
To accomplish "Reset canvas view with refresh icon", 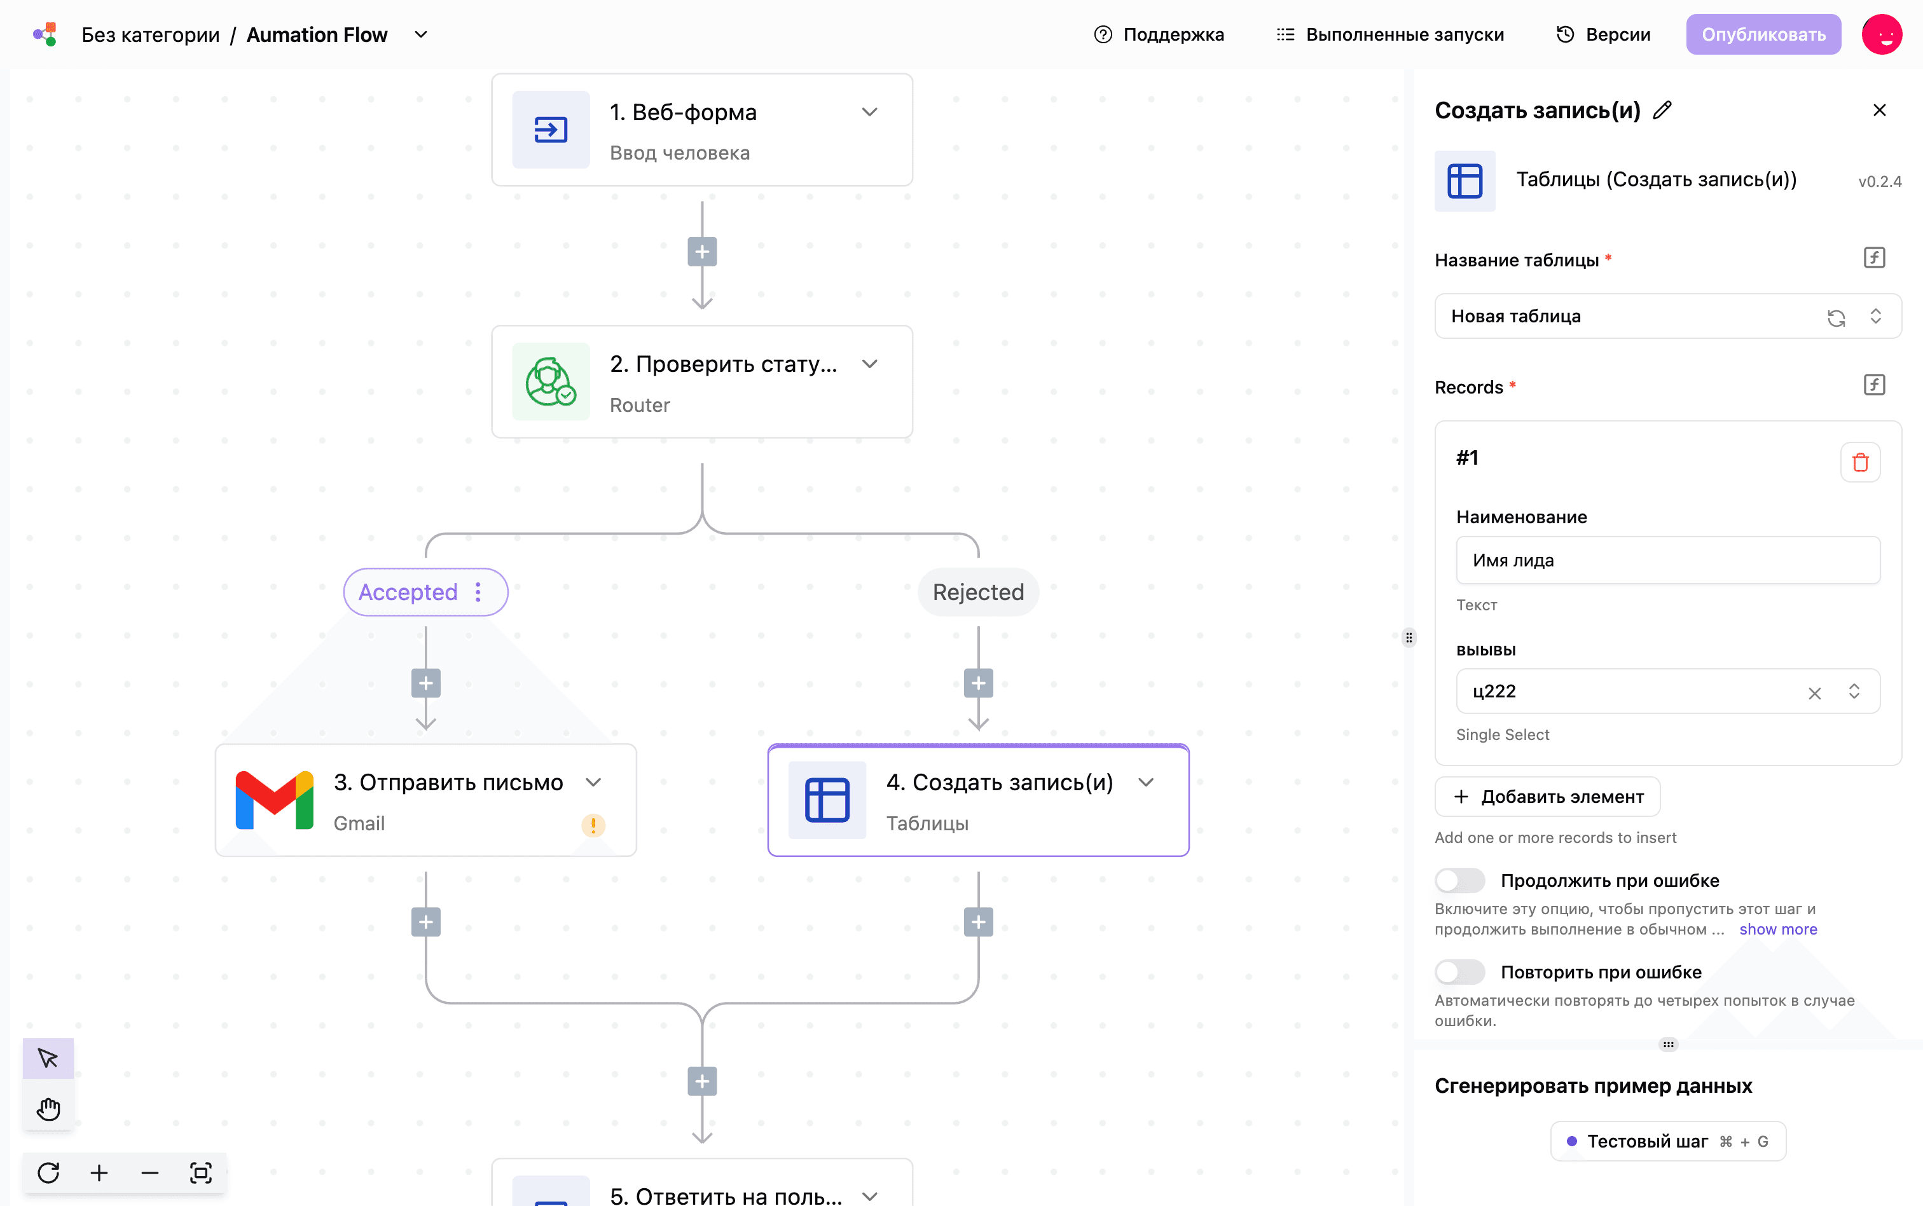I will click(x=48, y=1172).
